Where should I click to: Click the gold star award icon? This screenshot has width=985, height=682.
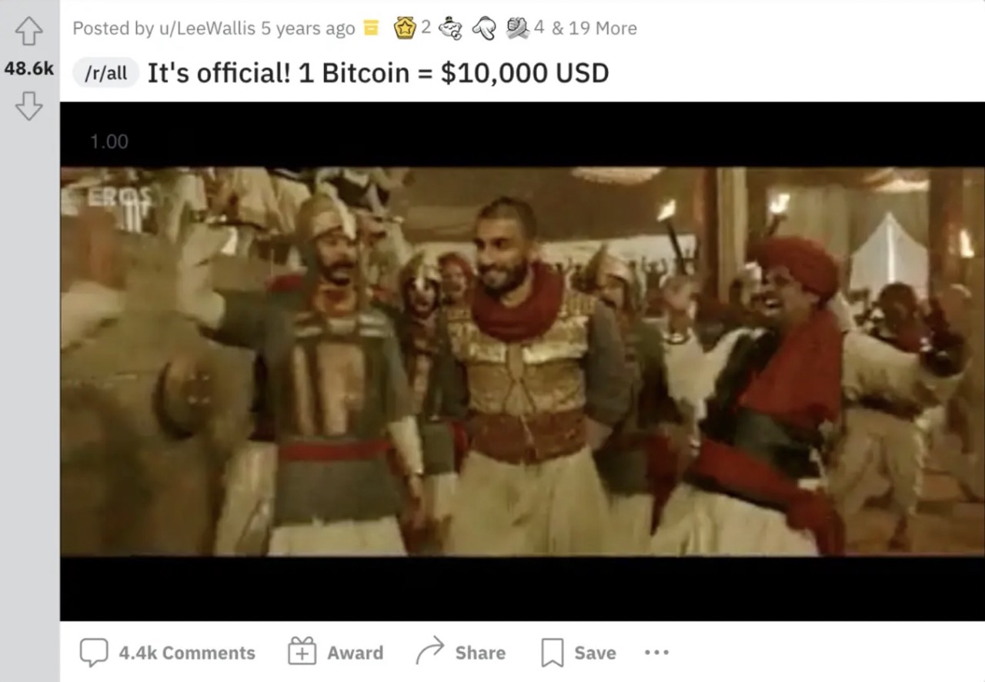tap(405, 28)
